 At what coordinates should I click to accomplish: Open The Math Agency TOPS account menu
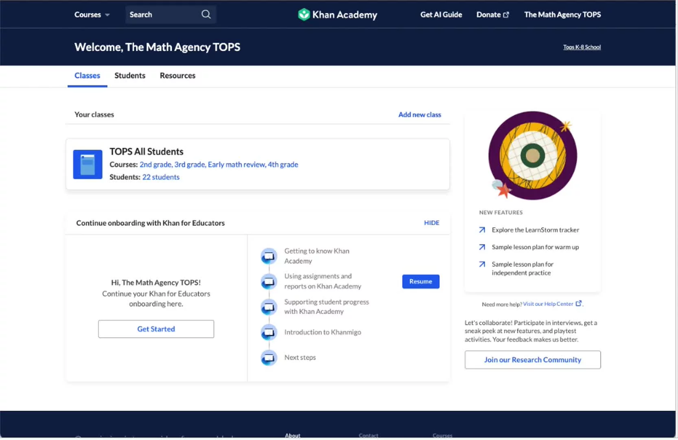coord(562,15)
